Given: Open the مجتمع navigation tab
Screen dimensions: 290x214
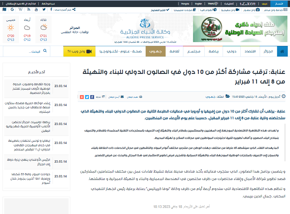Looking at the screenshot, I should [194, 51].
